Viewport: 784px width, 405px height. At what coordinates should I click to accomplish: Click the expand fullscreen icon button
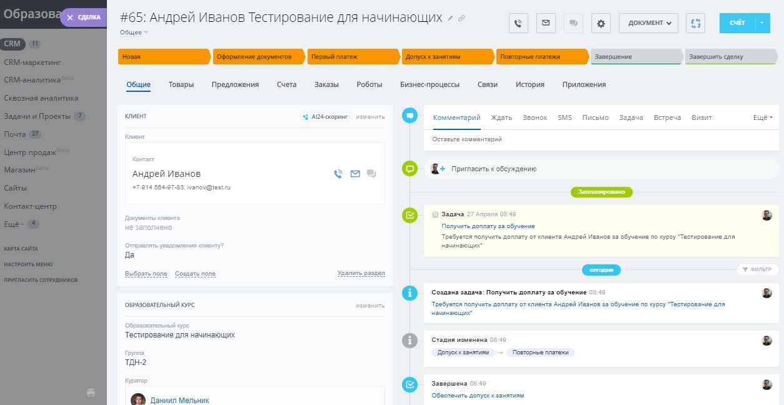click(695, 23)
